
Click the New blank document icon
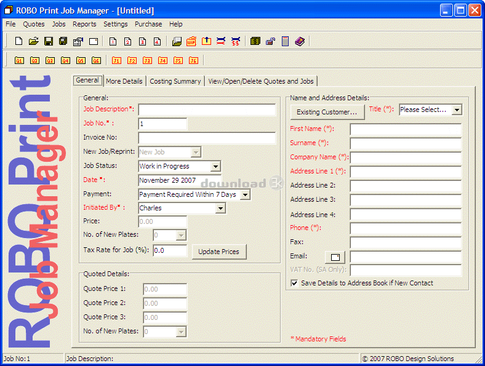pyautogui.click(x=18, y=41)
